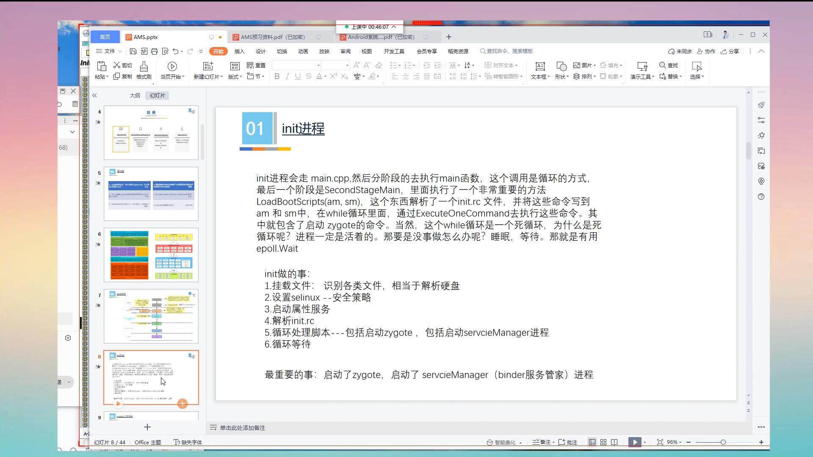Open the 文件 file menu dropdown
This screenshot has height=457, width=813.
(109, 51)
